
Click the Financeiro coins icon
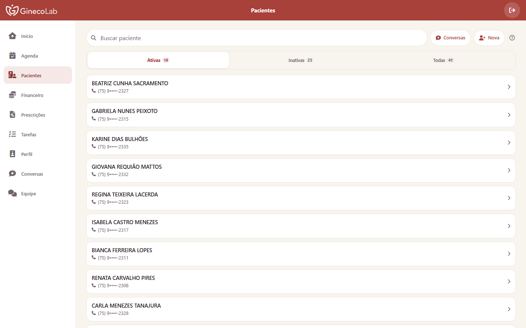click(x=12, y=95)
